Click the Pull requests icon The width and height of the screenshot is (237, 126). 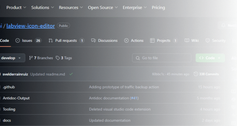[x=51, y=41]
